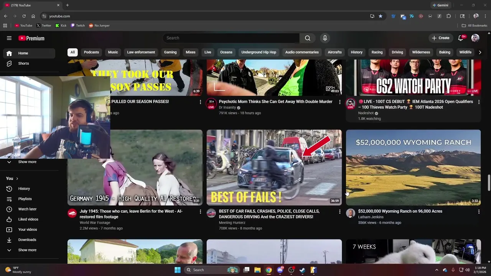Image resolution: width=491 pixels, height=276 pixels.
Task: Click the YouTube Premium logo
Action: (x=31, y=38)
